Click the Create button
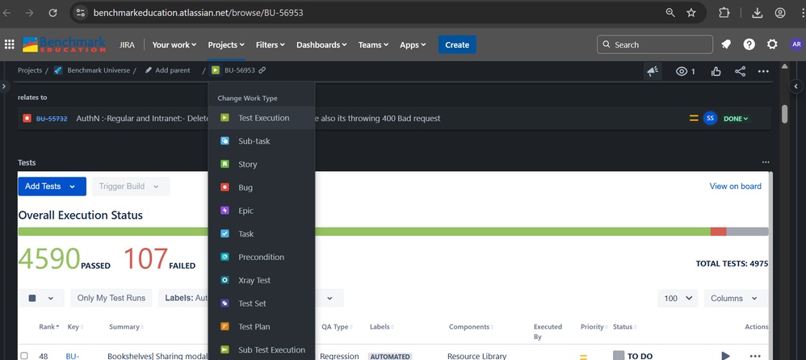Screen dimensions: 806x360 (457, 44)
